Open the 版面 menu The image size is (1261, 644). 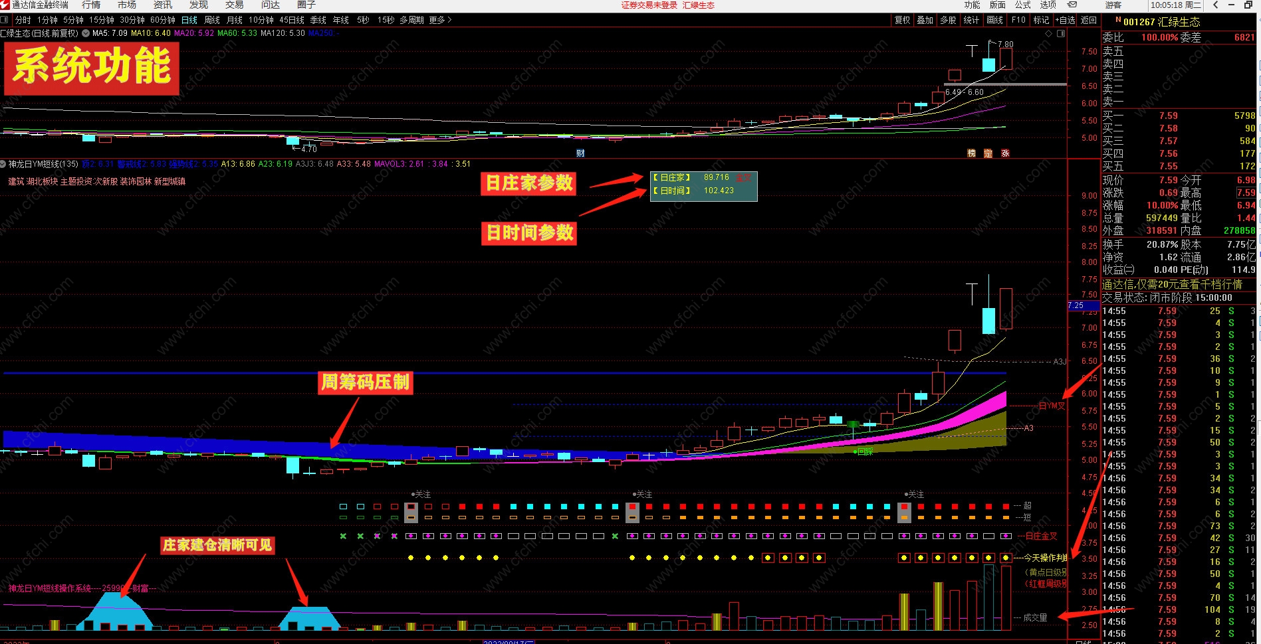(x=998, y=5)
